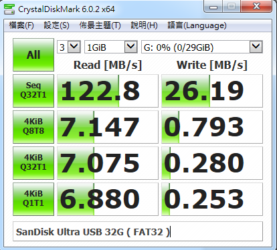
Task: Minimize the CrystalDiskMark window
Action: pyautogui.click(x=213, y=6)
